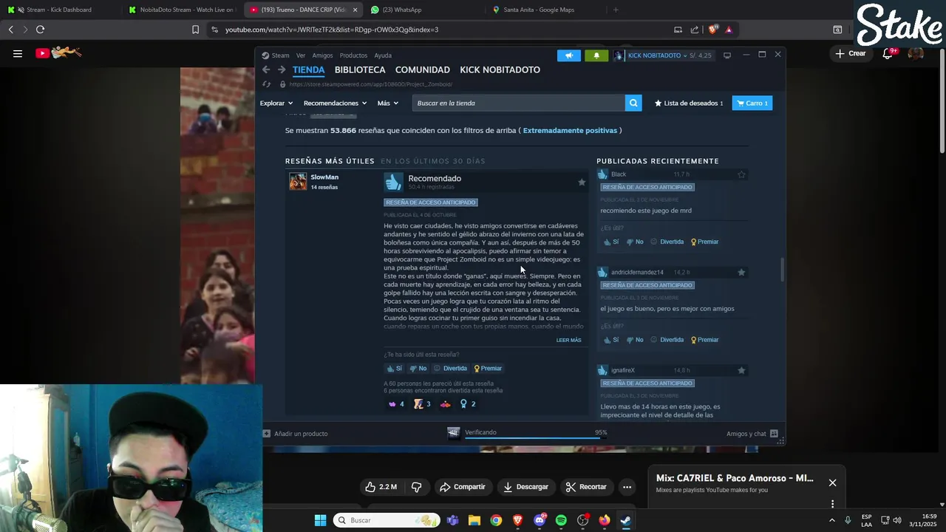This screenshot has height=532, width=946.
Task: Click the Buscar en la tienda field
Action: coord(518,103)
